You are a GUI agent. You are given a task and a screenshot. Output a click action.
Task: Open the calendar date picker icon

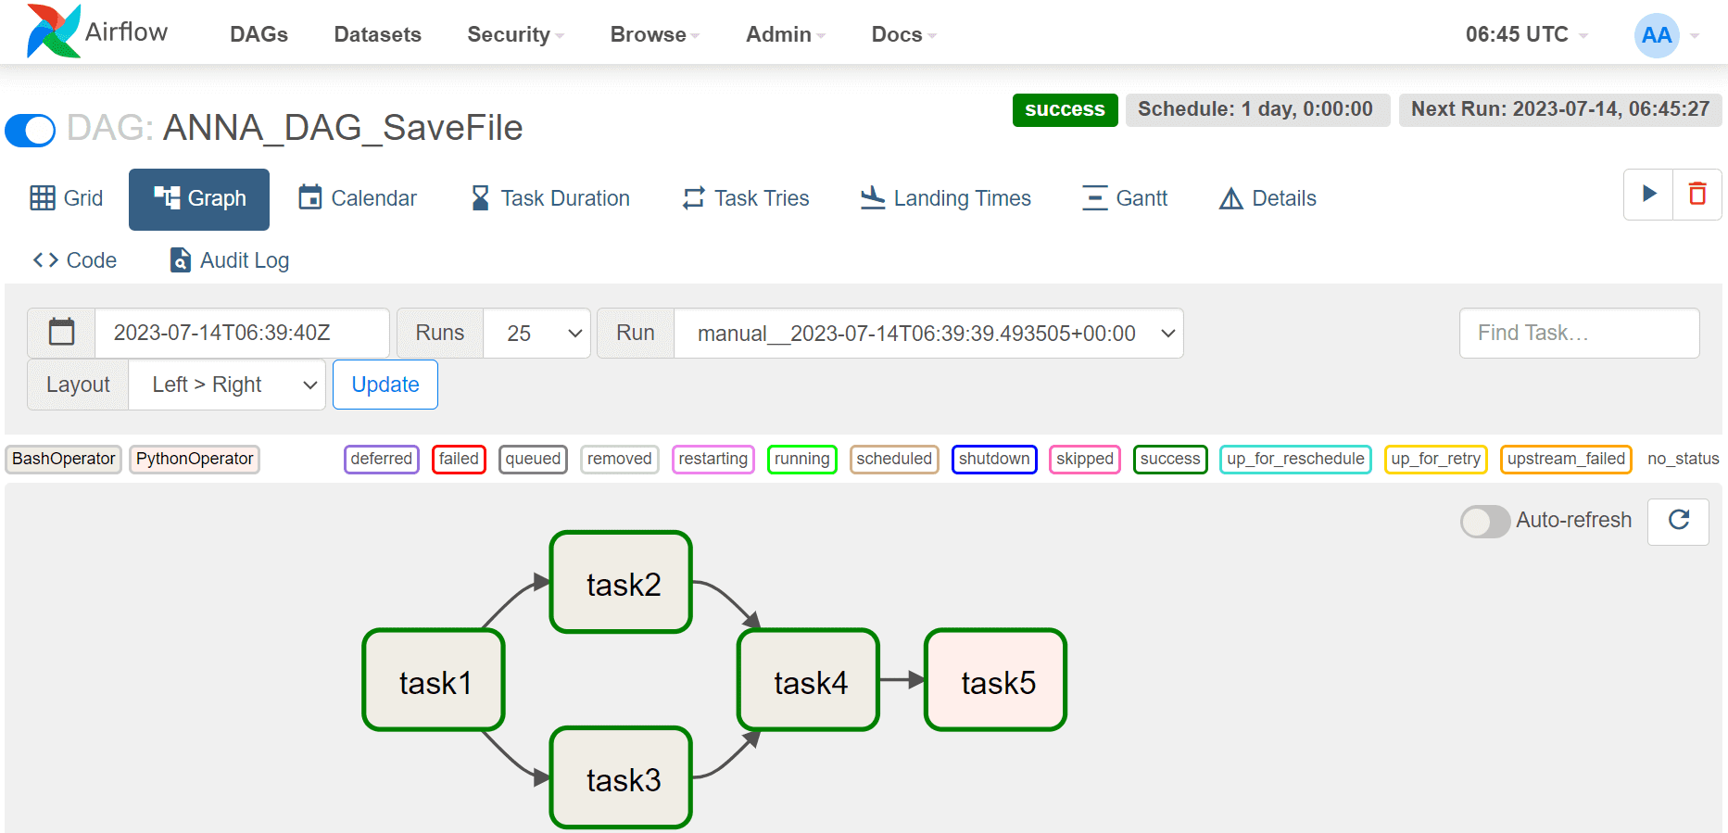click(x=61, y=333)
